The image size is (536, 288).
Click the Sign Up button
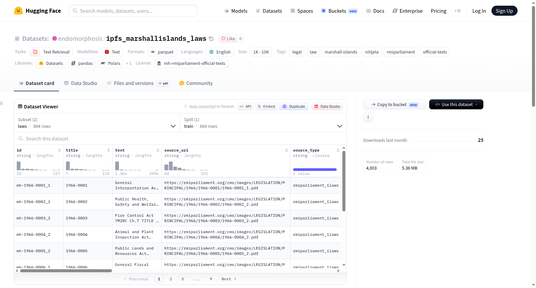(x=505, y=11)
